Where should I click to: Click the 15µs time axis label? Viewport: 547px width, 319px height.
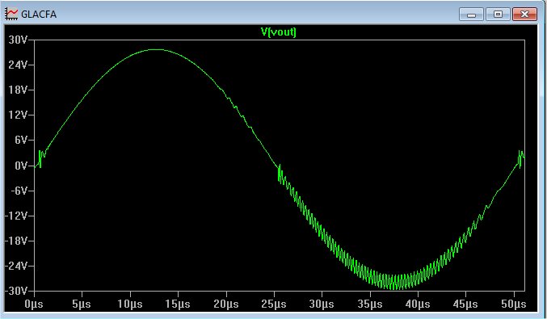click(178, 304)
